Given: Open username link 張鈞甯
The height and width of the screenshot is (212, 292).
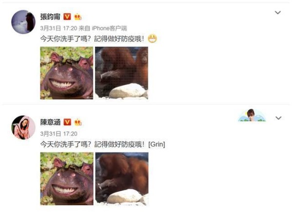Looking at the screenshot, I should (50, 17).
